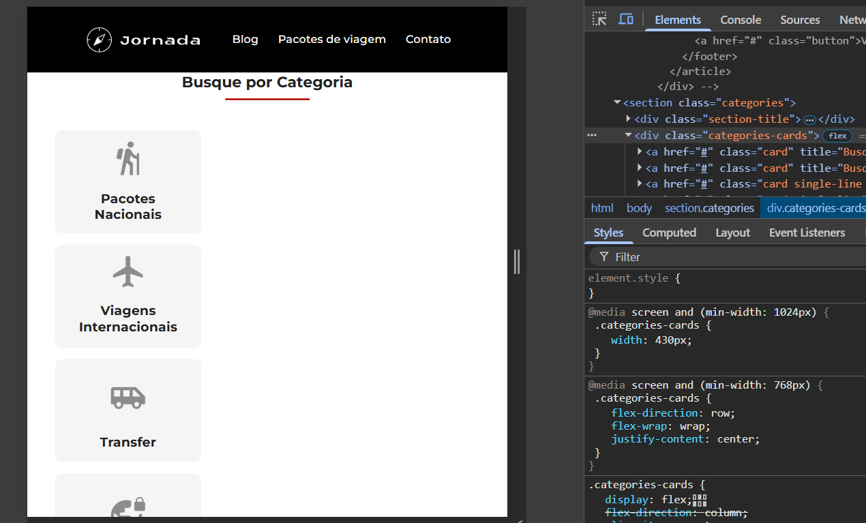This screenshot has width=866, height=523.
Task: Click the filter funnel icon in Styles
Action: (x=604, y=257)
